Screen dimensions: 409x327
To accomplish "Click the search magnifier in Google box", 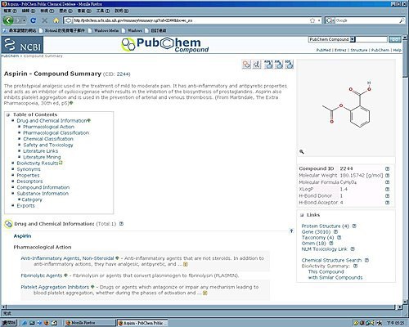I will 402,20.
